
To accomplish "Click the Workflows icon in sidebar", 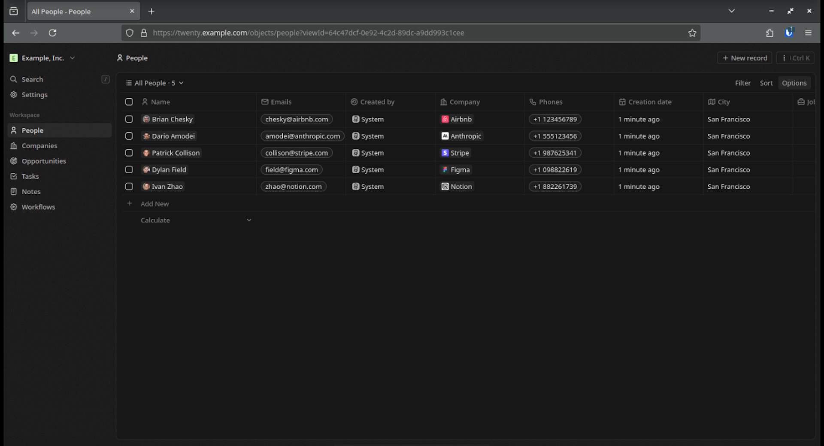I will tap(14, 207).
